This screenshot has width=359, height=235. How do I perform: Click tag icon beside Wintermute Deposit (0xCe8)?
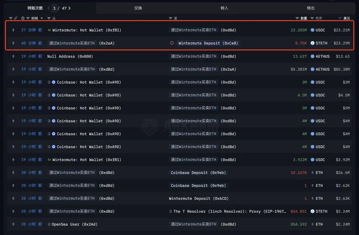pyautogui.click(x=172, y=43)
